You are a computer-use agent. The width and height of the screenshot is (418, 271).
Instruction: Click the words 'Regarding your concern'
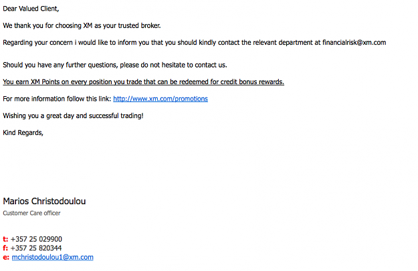pos(37,43)
